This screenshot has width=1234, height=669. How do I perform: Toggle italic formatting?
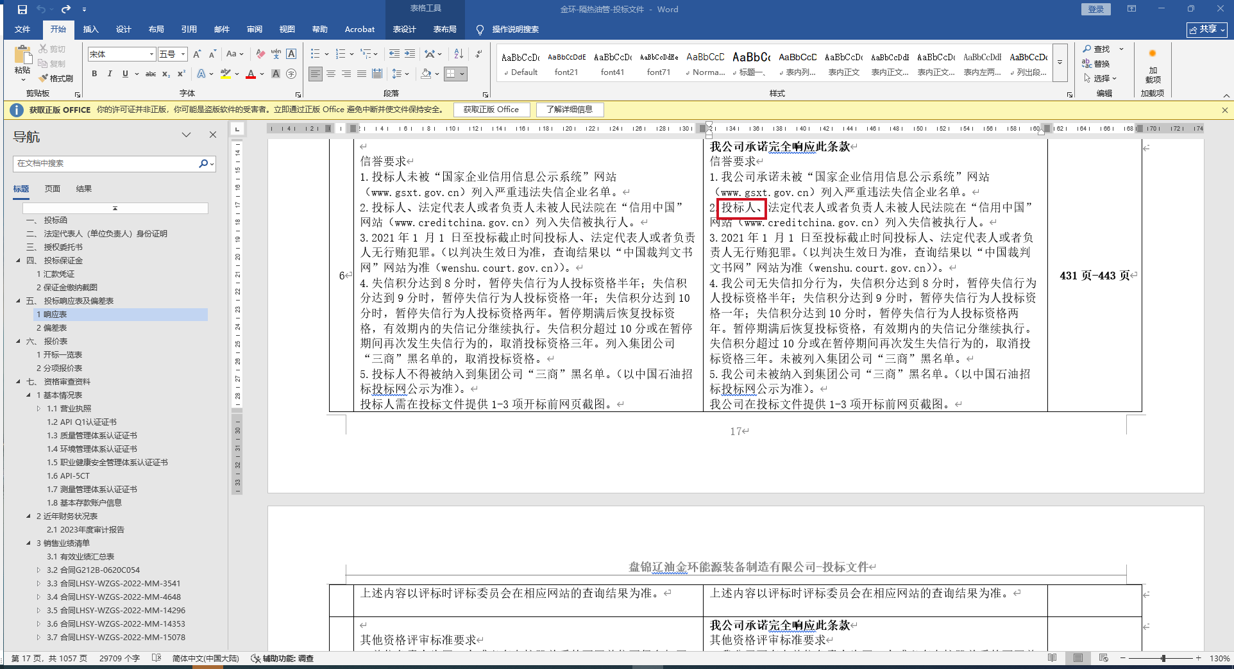pos(110,74)
